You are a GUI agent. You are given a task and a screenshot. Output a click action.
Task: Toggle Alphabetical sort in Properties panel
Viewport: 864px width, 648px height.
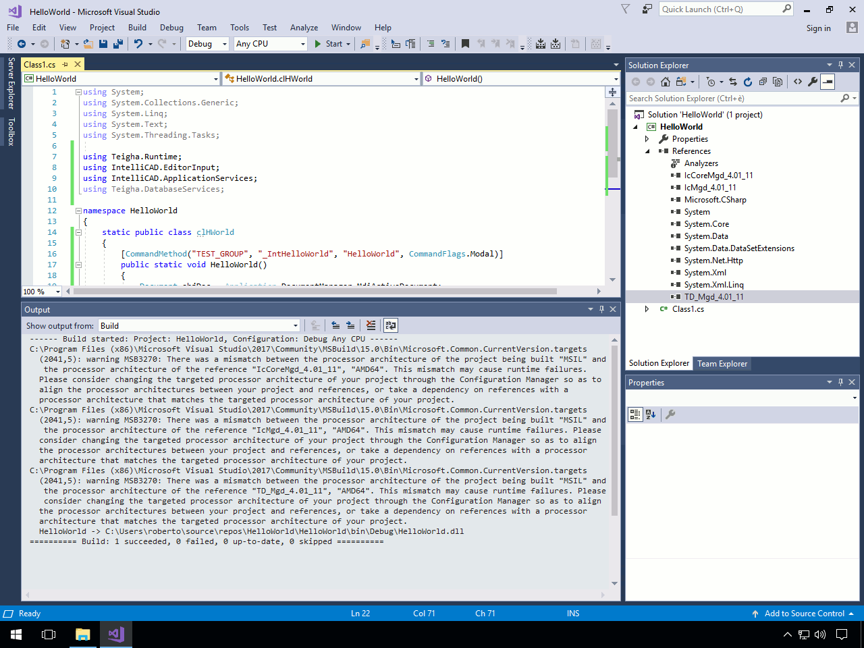[651, 414]
